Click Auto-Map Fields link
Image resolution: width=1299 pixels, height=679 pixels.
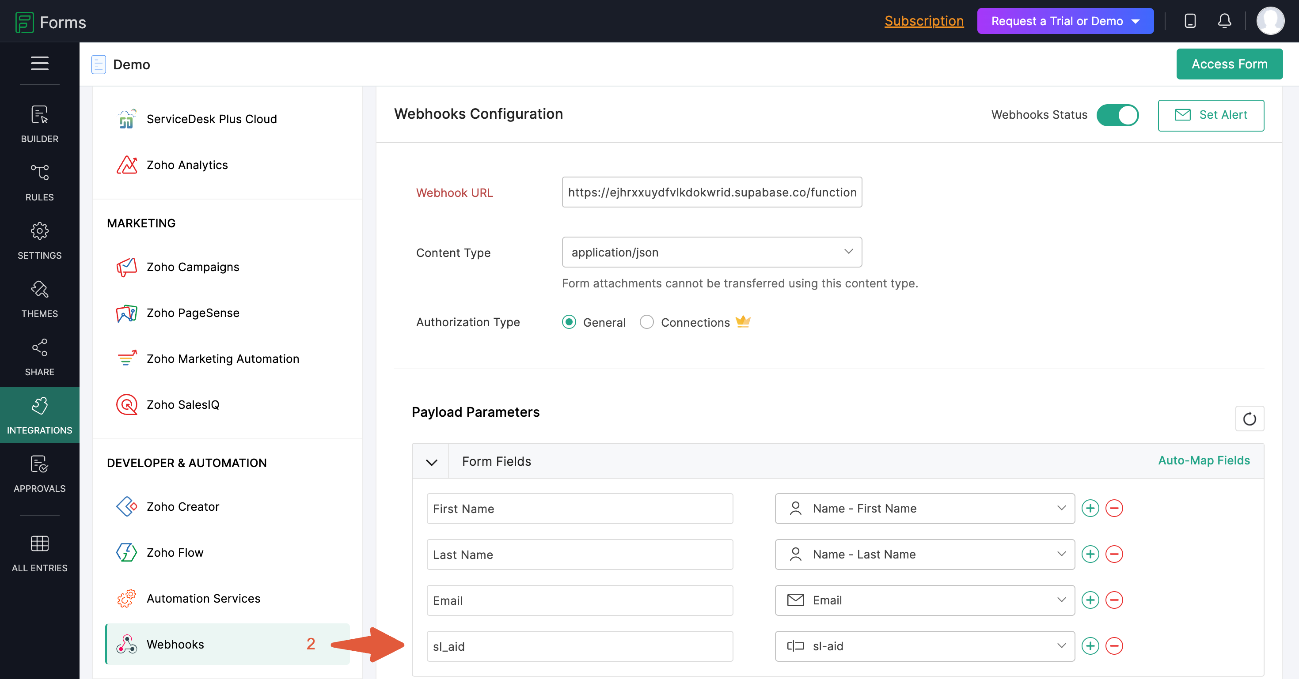[1204, 460]
